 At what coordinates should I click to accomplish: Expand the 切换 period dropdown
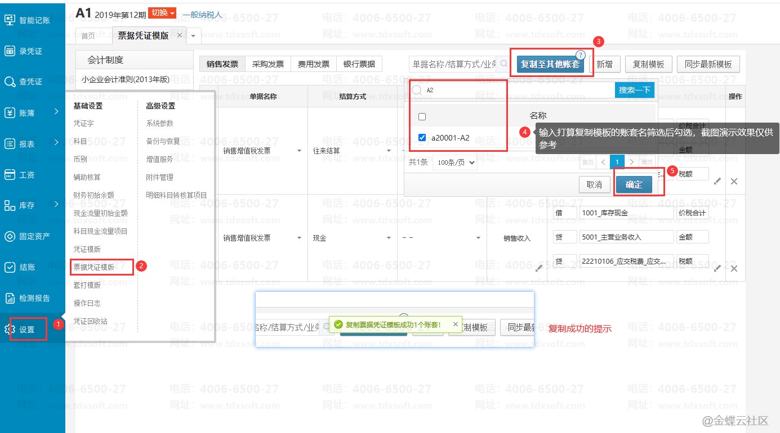162,13
